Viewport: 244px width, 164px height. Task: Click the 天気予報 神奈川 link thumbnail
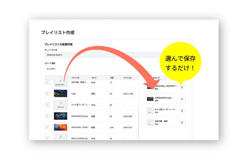click(x=61, y=83)
